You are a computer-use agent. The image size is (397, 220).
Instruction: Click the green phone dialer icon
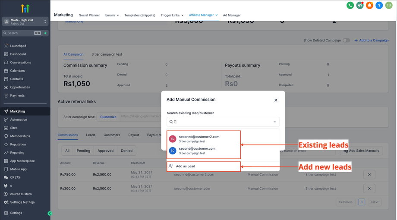350,5
